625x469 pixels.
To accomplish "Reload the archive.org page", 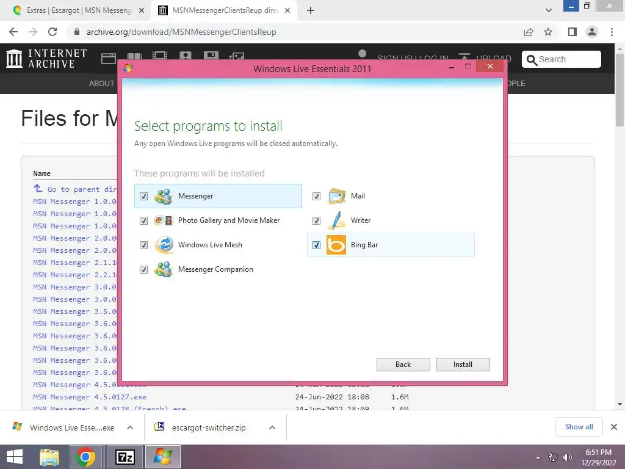I will [x=52, y=32].
